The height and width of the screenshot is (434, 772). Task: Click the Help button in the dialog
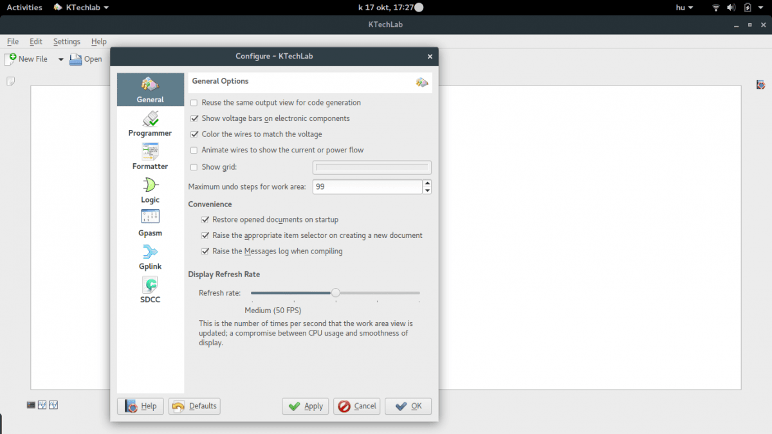pyautogui.click(x=141, y=406)
